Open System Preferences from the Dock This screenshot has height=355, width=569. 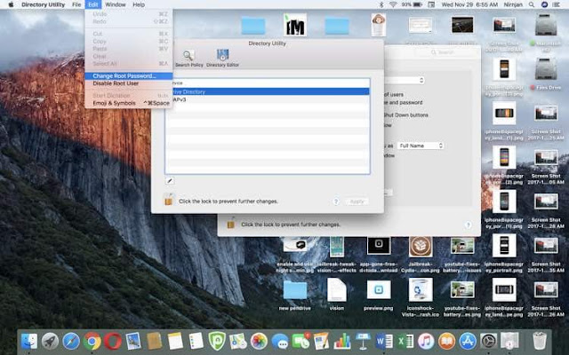pos(488,342)
